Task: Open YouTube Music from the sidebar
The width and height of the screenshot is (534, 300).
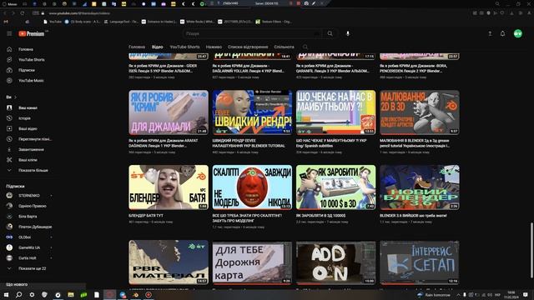Action: [x=31, y=81]
